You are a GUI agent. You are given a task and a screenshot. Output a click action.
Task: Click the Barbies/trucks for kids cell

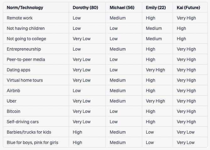[x=29, y=132]
